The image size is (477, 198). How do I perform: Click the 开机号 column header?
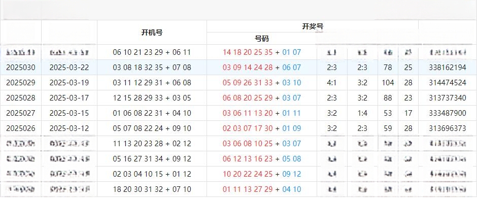pos(152,32)
